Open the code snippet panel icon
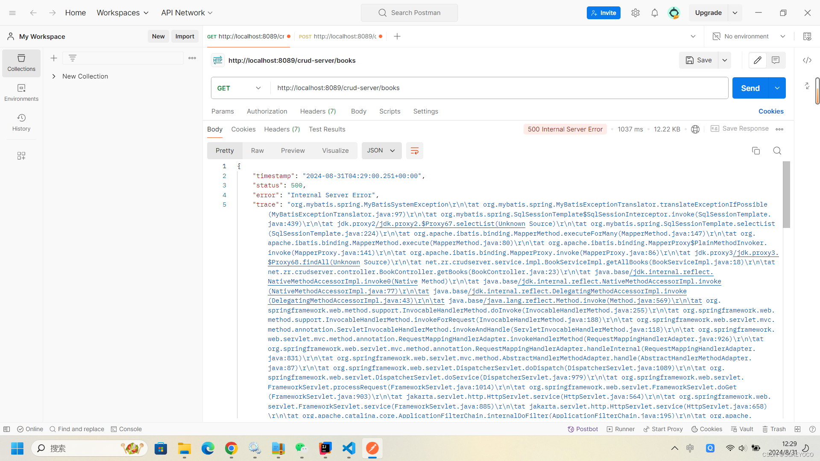This screenshot has height=461, width=820. pos(807,60)
